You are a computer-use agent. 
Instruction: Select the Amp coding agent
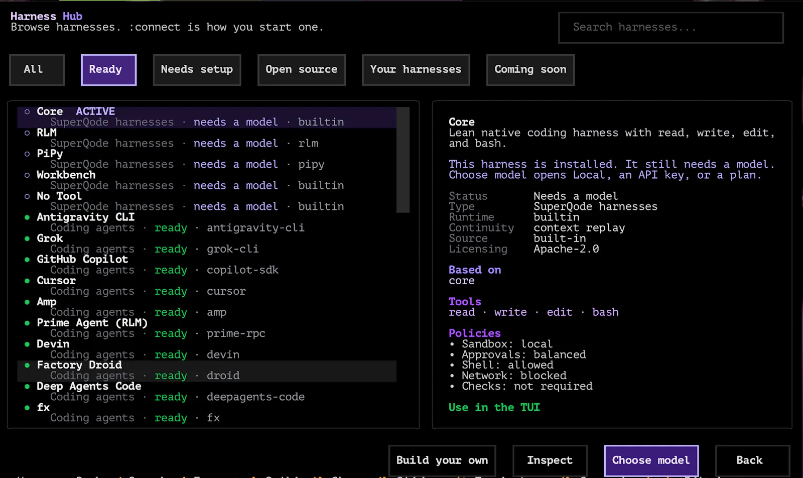[x=207, y=307]
